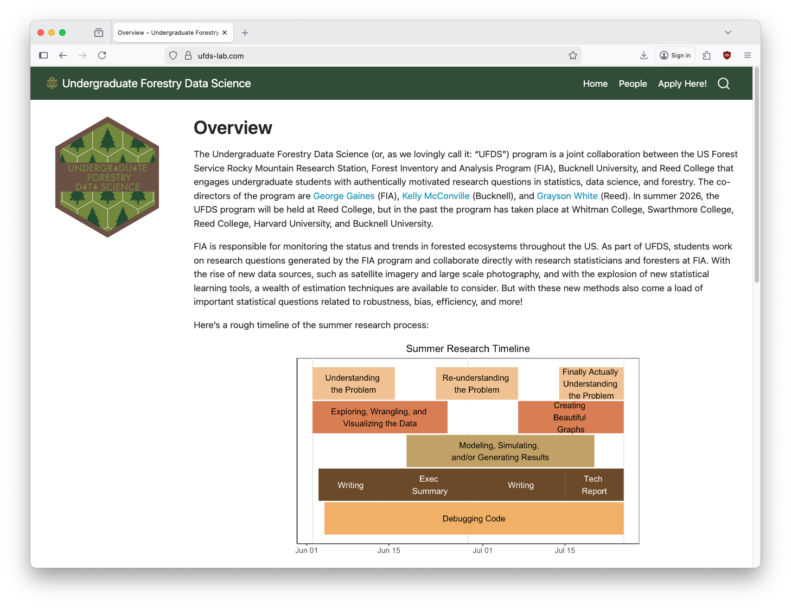
Task: Navigate to the Home menu item
Action: [595, 84]
